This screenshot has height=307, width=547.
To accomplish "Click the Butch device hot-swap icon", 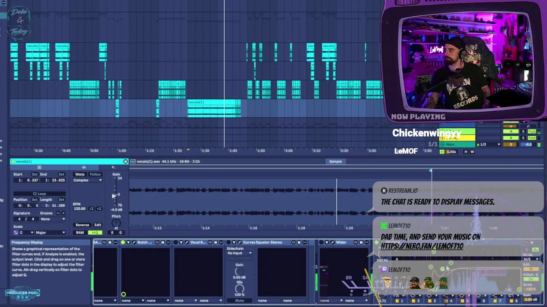I will pyautogui.click(x=157, y=242).
